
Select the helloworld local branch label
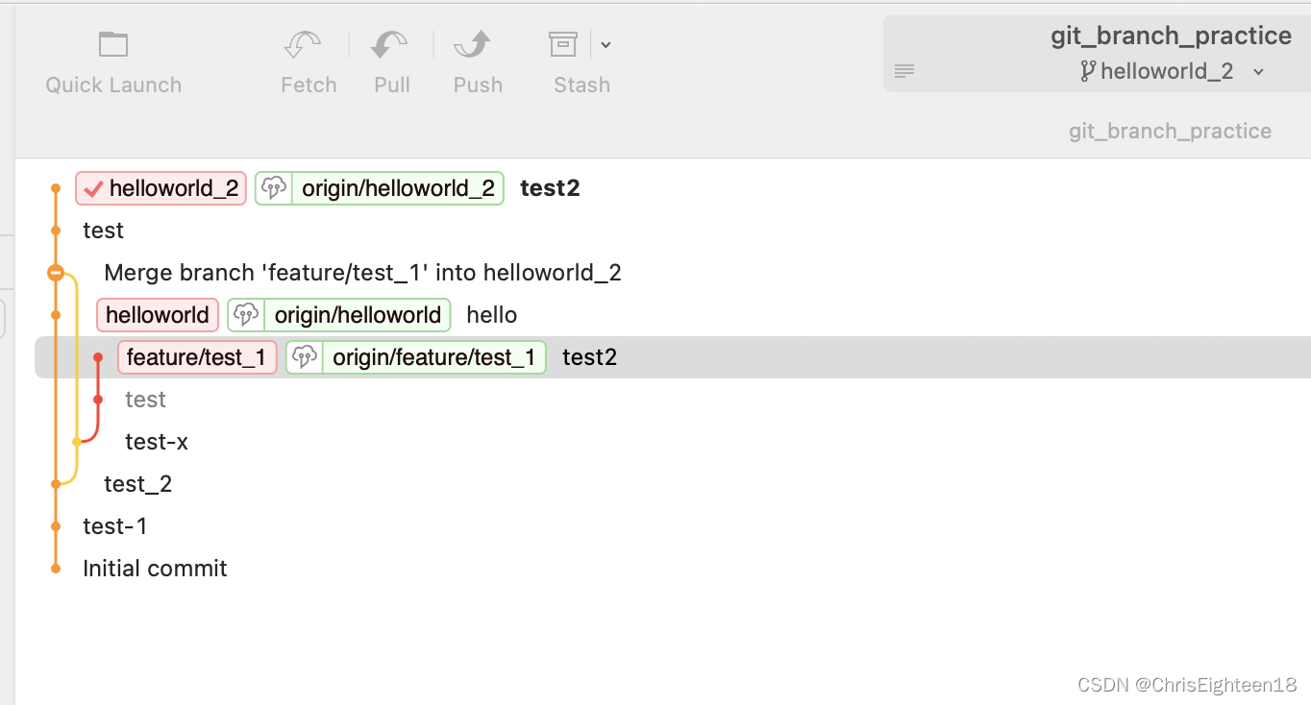158,315
